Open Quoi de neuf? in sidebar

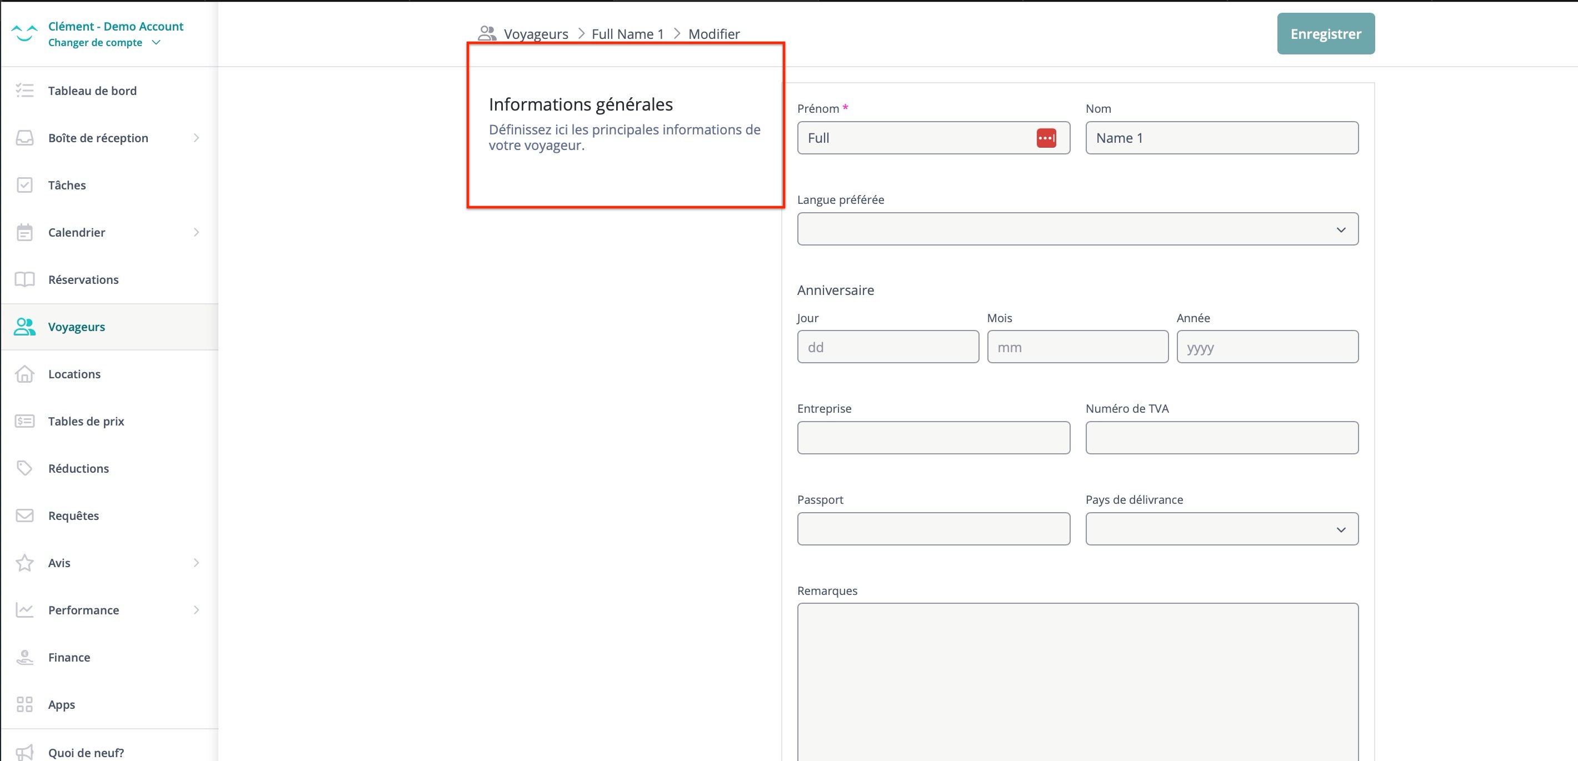[x=86, y=753]
